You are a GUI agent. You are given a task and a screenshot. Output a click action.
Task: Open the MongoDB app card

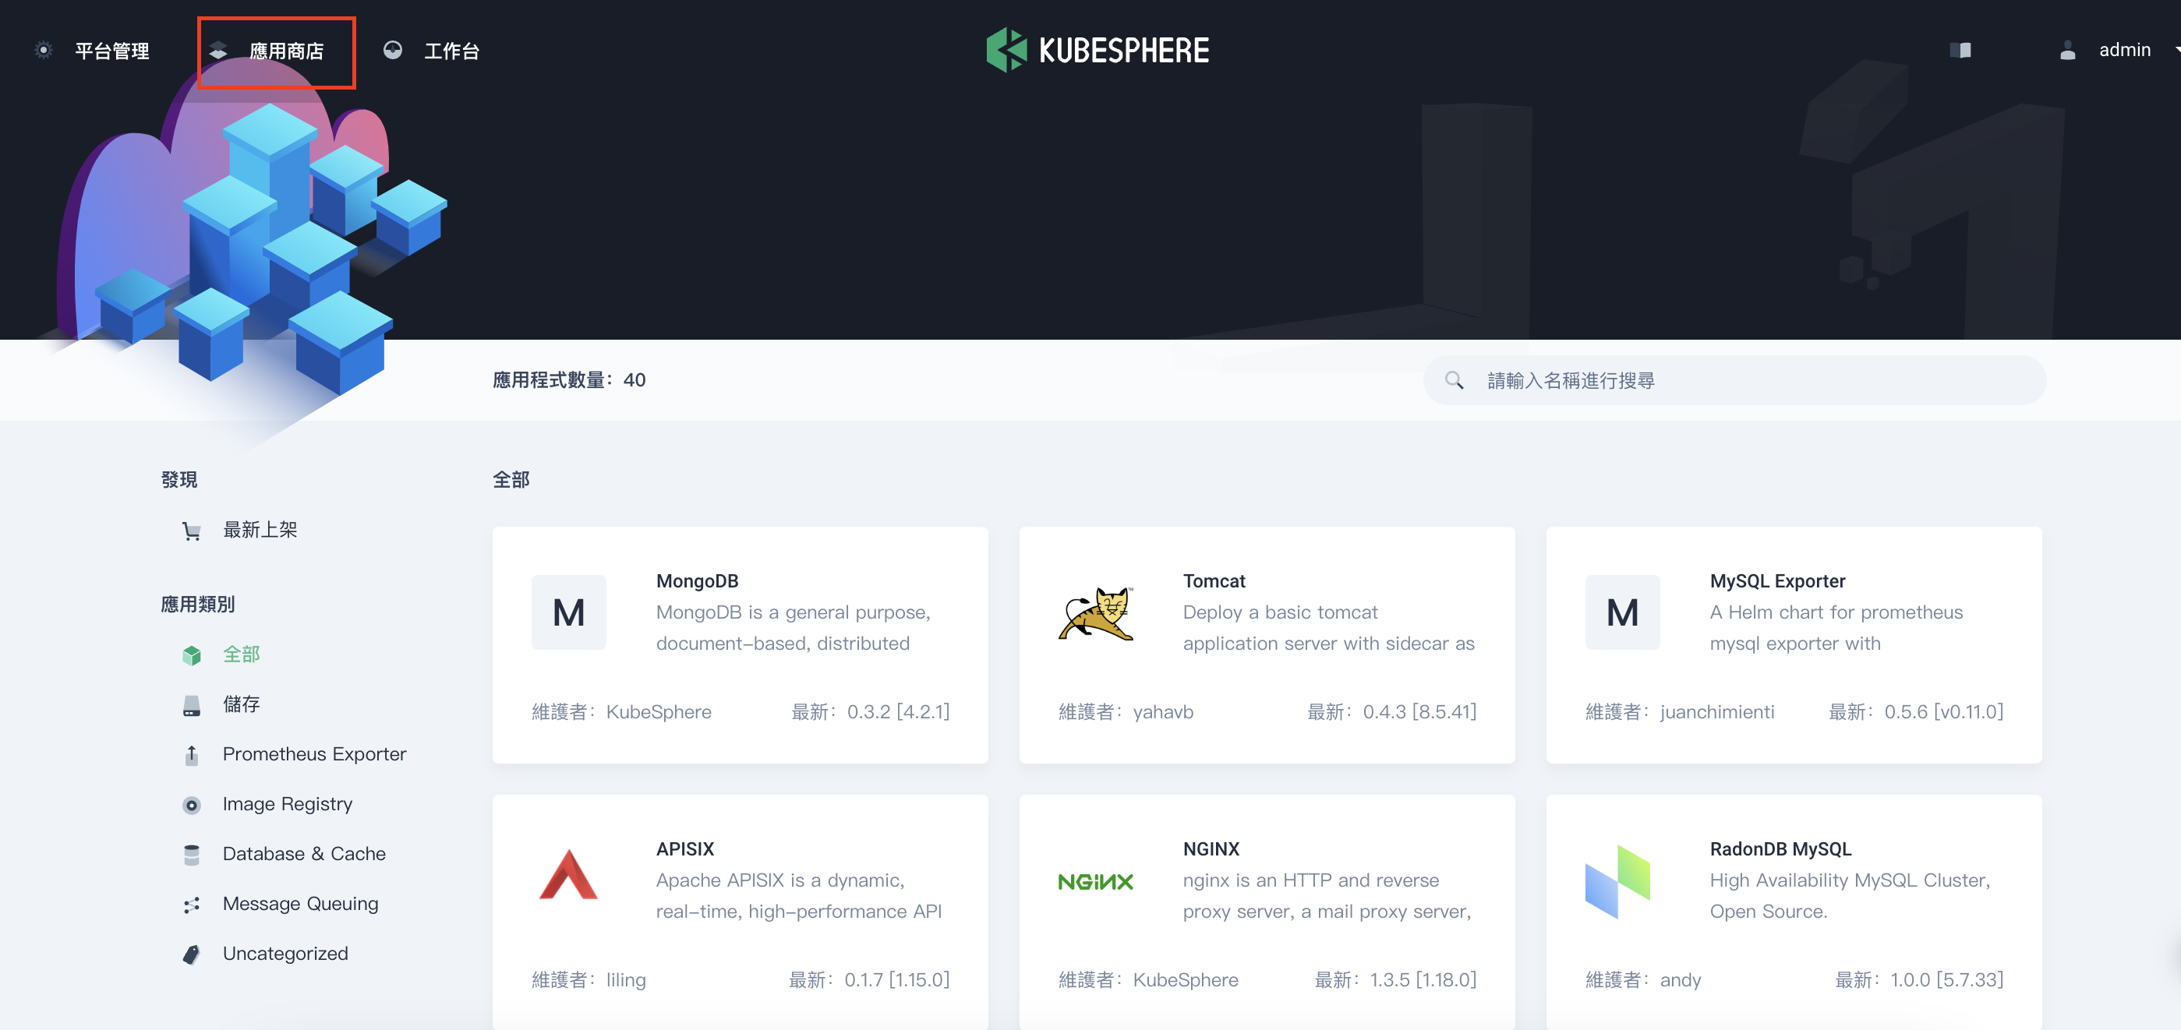(739, 644)
